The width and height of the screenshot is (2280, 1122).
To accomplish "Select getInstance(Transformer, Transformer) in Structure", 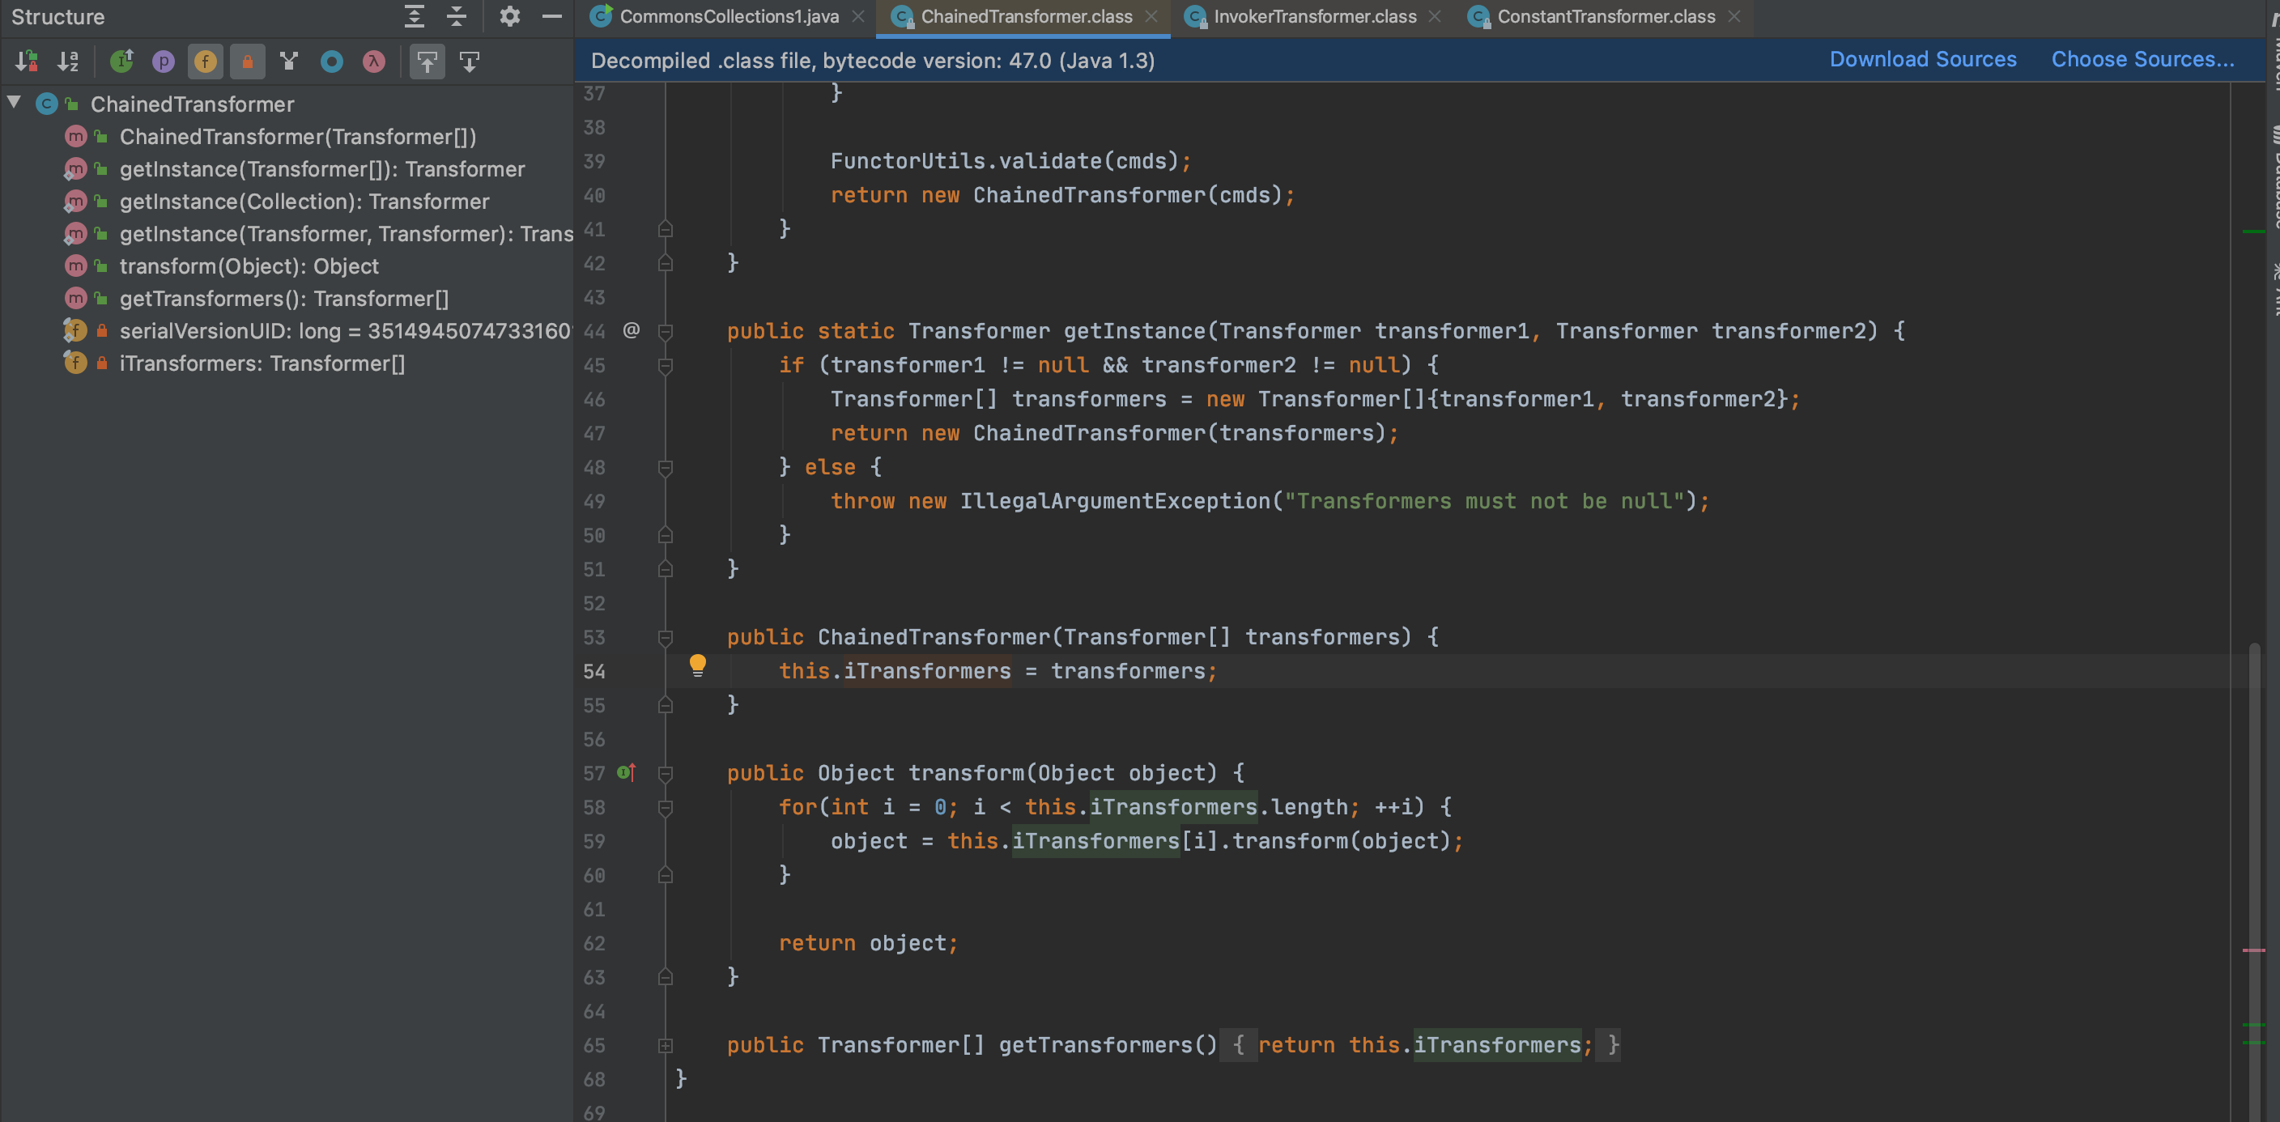I will [346, 234].
